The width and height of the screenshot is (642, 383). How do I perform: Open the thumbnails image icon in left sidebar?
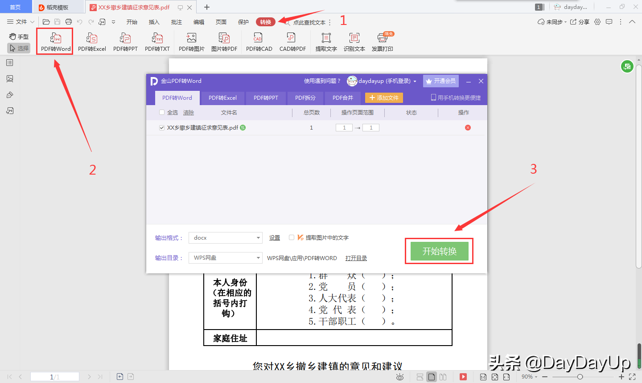(x=10, y=79)
